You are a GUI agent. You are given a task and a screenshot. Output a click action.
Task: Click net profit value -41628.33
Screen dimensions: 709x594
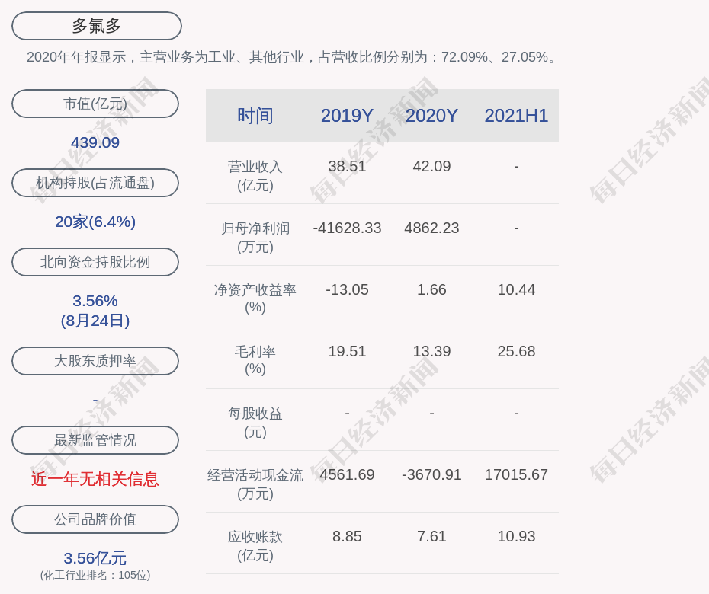click(347, 228)
